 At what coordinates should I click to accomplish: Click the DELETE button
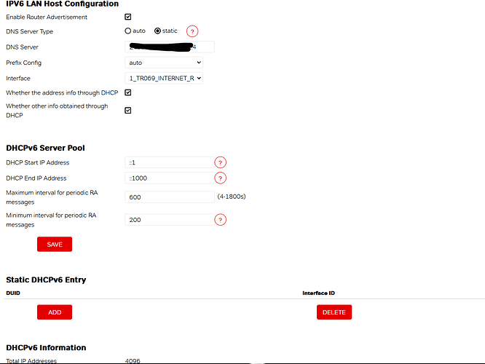coord(334,312)
